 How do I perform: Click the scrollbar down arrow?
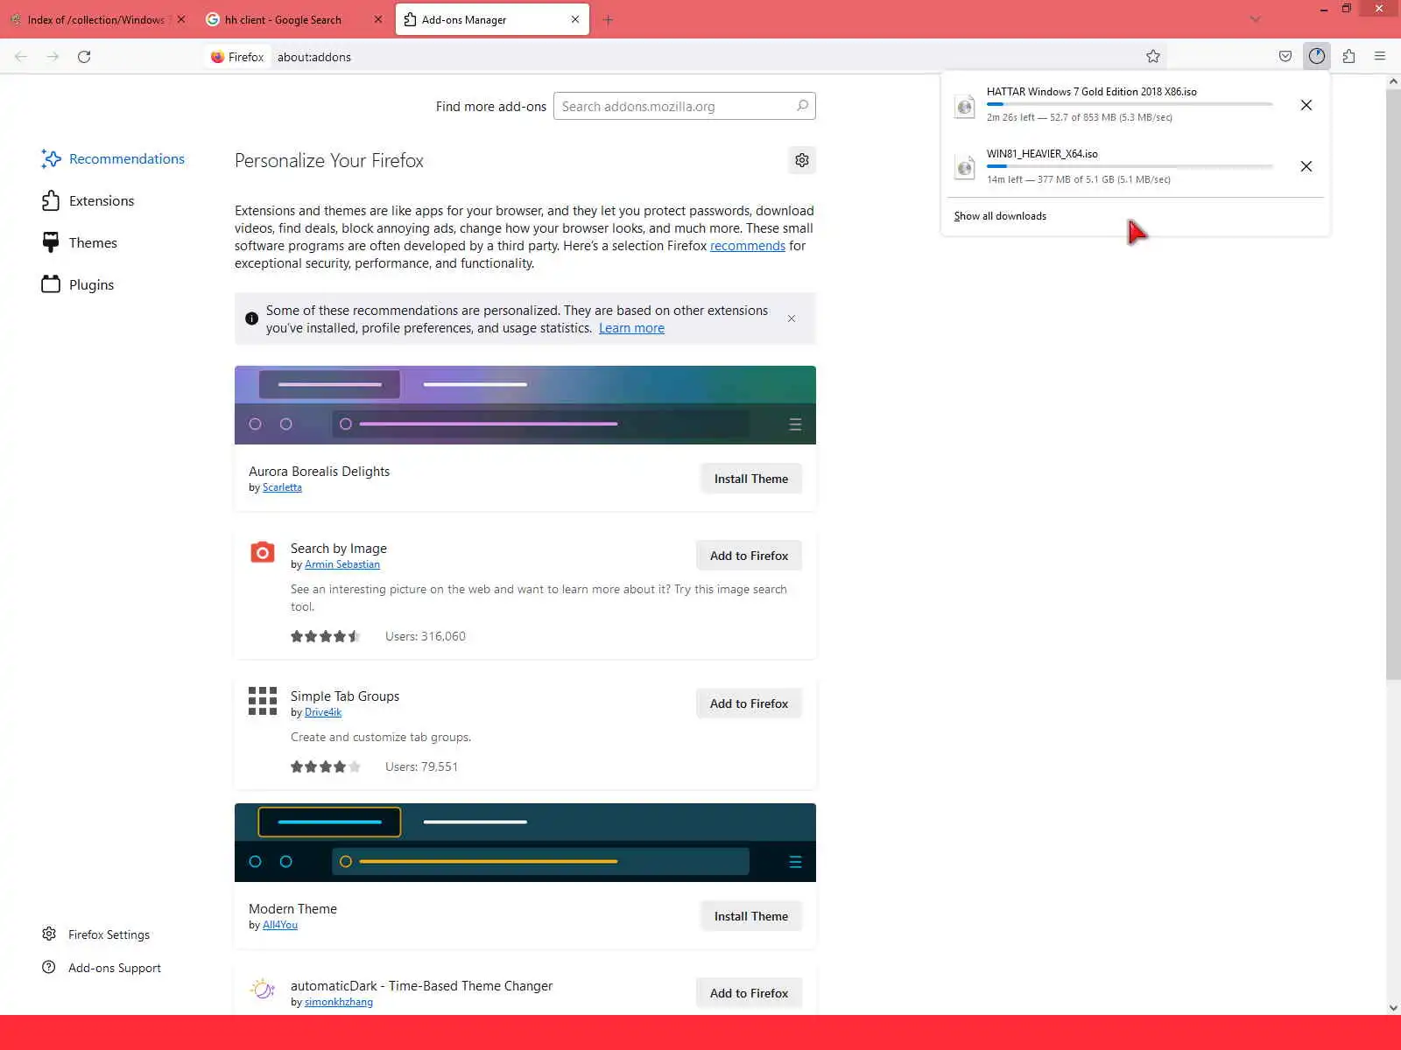(1393, 1008)
